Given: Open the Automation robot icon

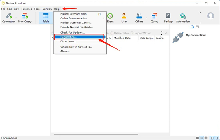Looking at the screenshot, I should 183,18.
